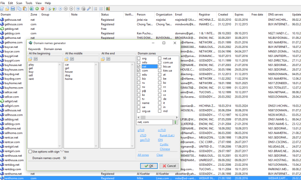301x180 pixels.
Task: Click the green icon beside the zones text field
Action: pos(176,122)
